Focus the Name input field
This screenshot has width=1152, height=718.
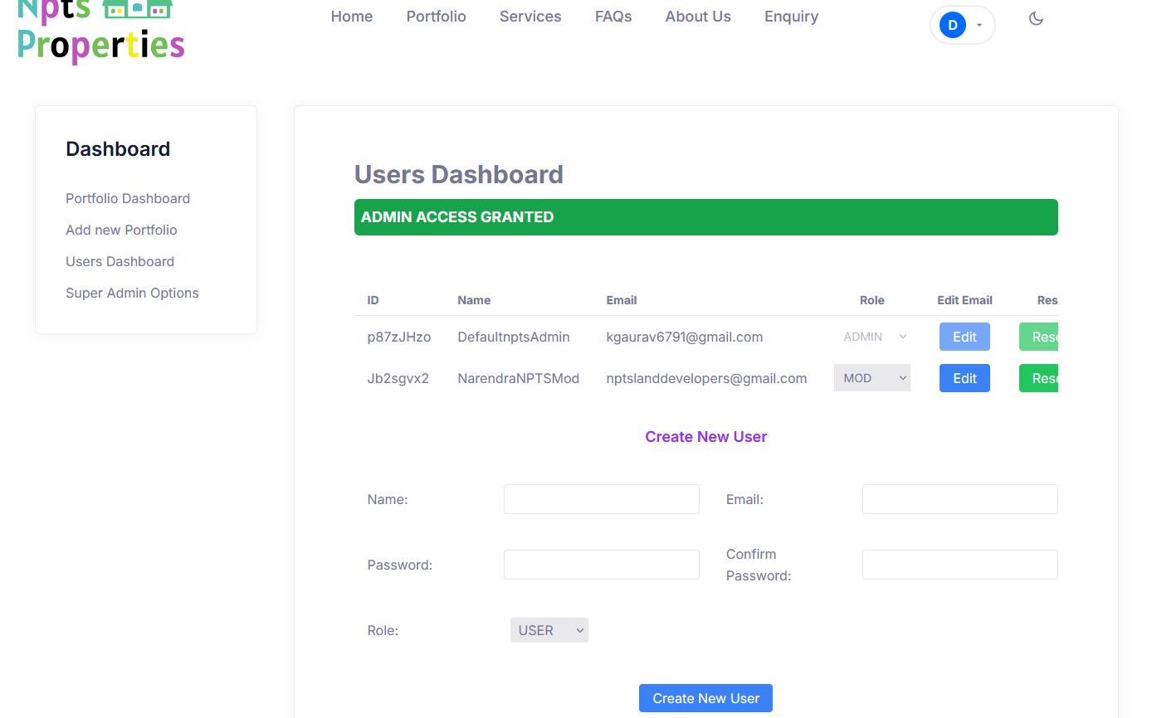602,499
